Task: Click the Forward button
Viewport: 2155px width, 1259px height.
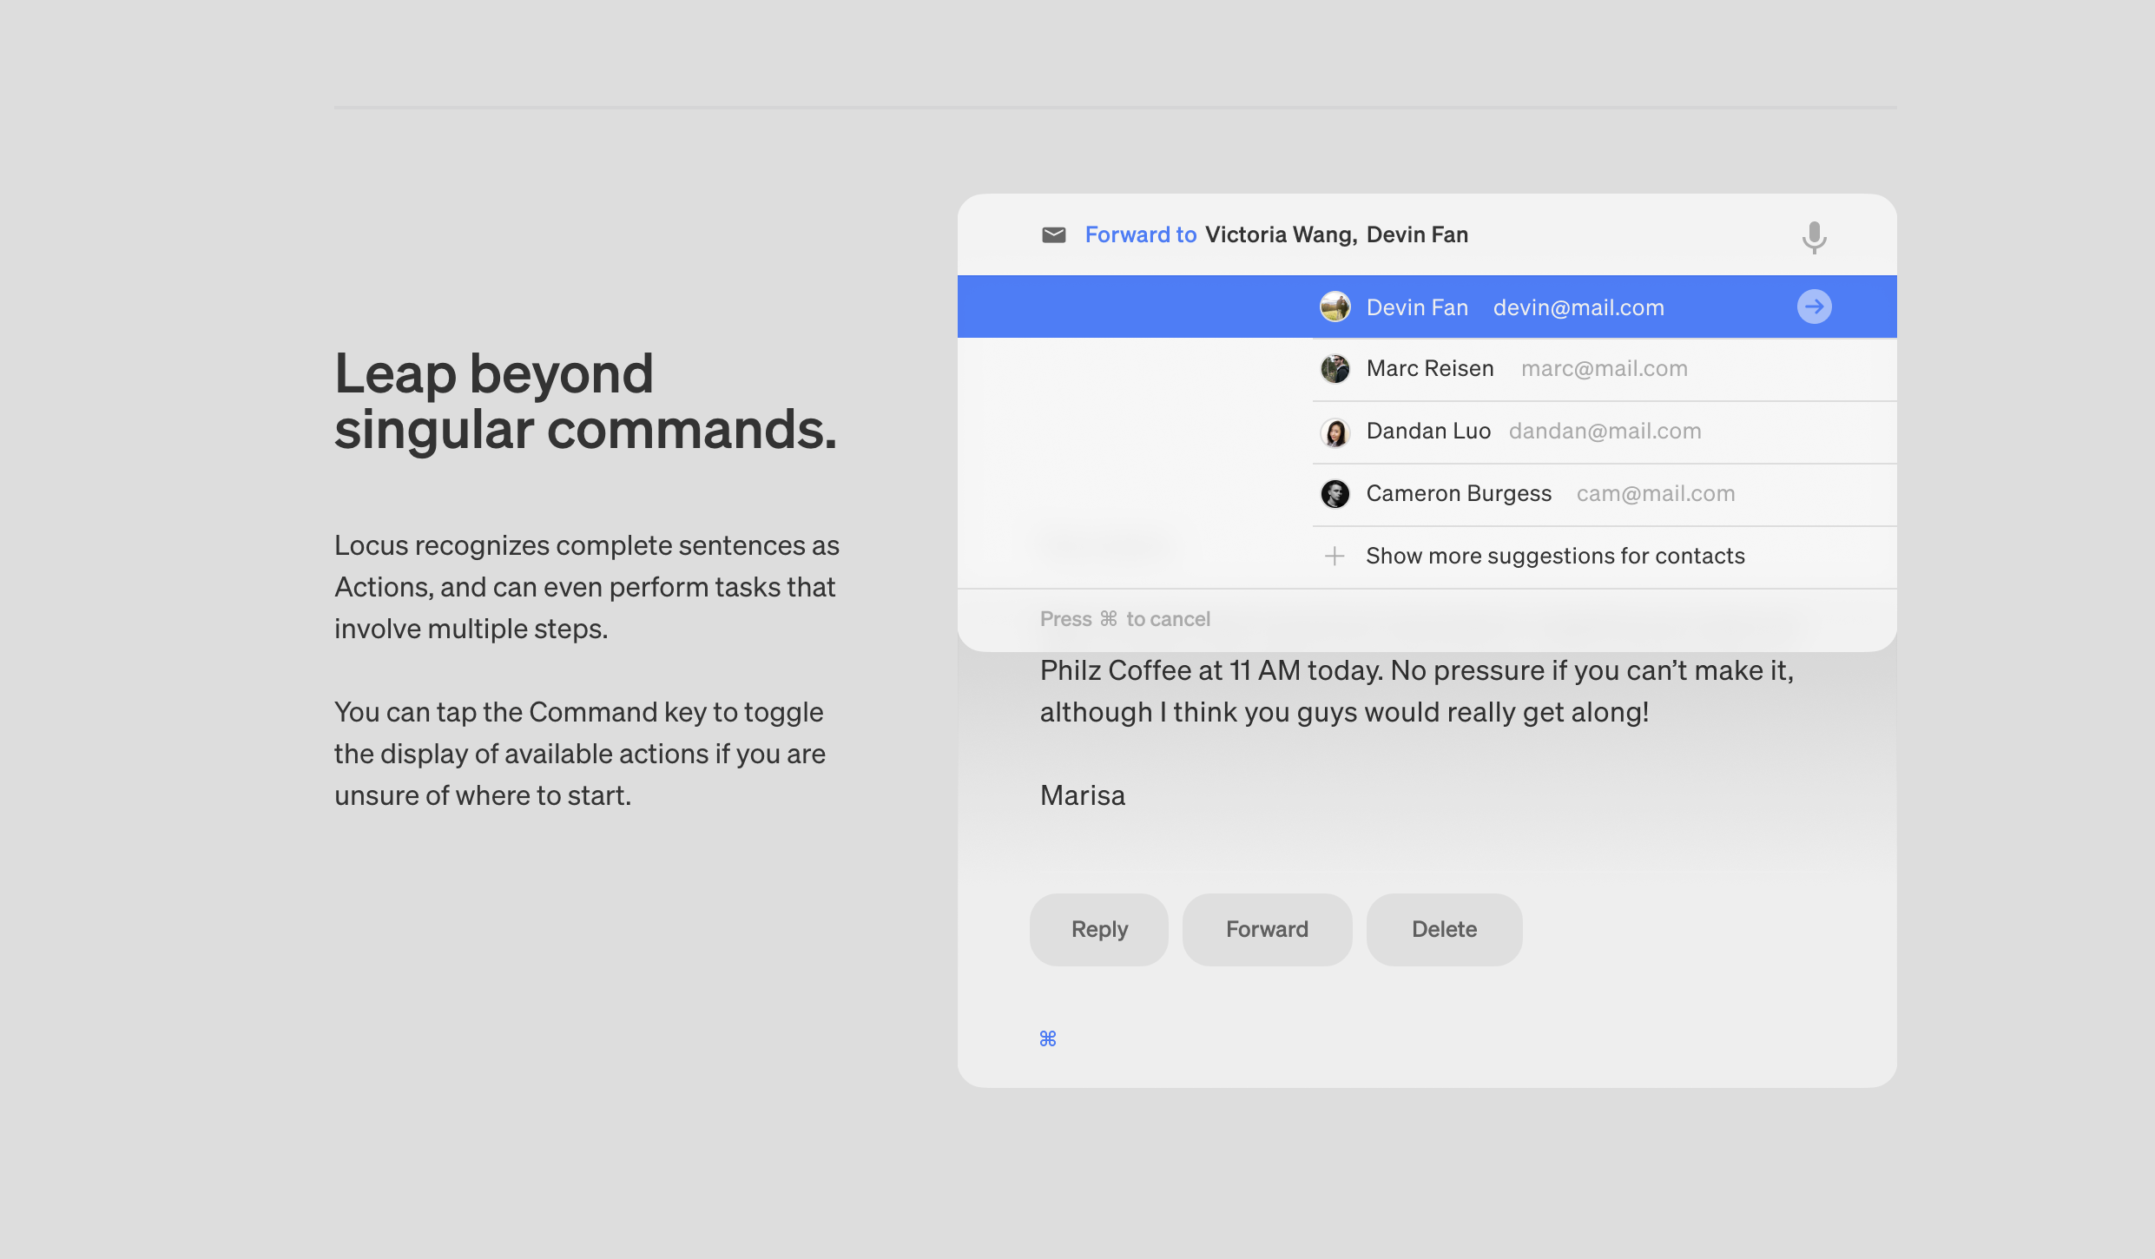Action: point(1267,929)
